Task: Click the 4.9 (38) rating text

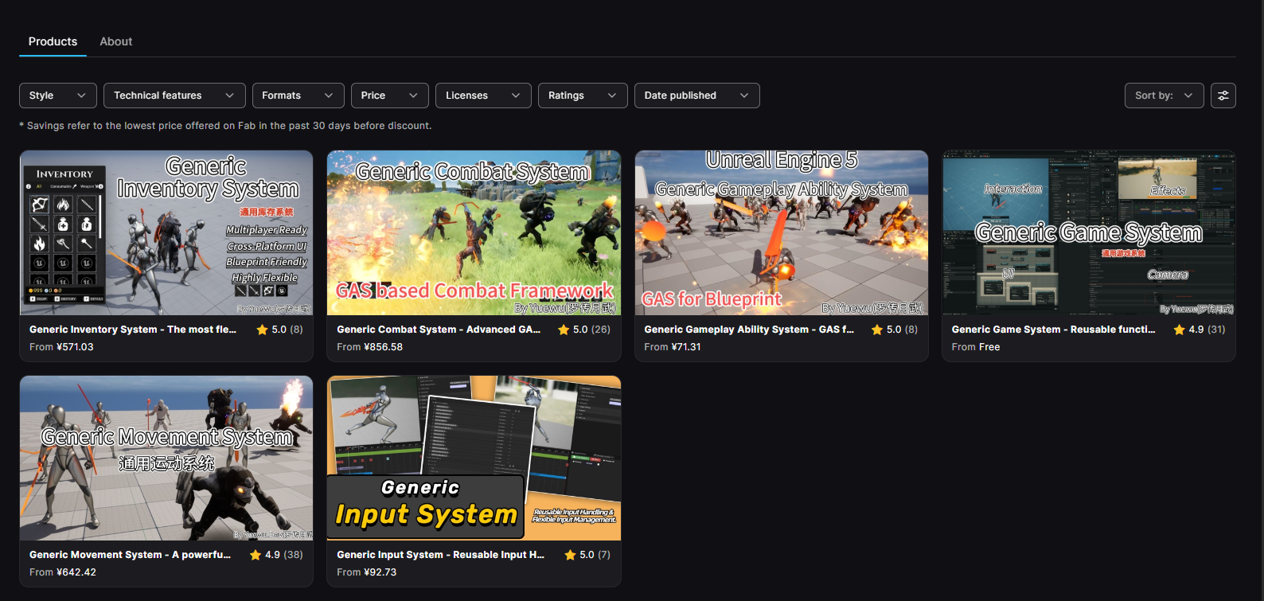Action: coord(284,555)
